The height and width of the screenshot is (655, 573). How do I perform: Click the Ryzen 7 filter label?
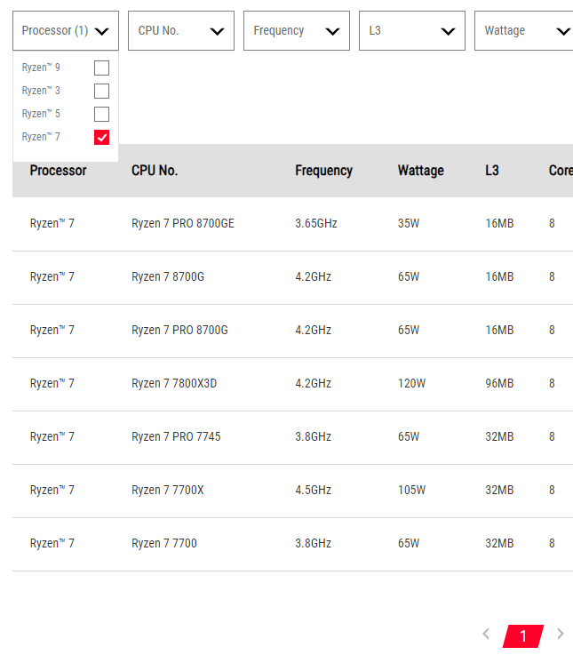tap(41, 137)
